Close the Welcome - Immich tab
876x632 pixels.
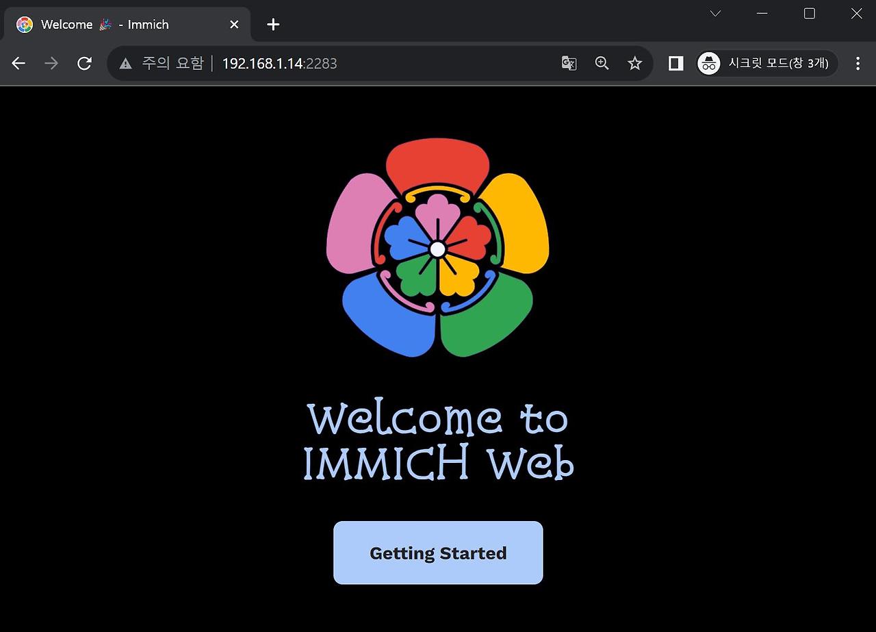pos(234,25)
